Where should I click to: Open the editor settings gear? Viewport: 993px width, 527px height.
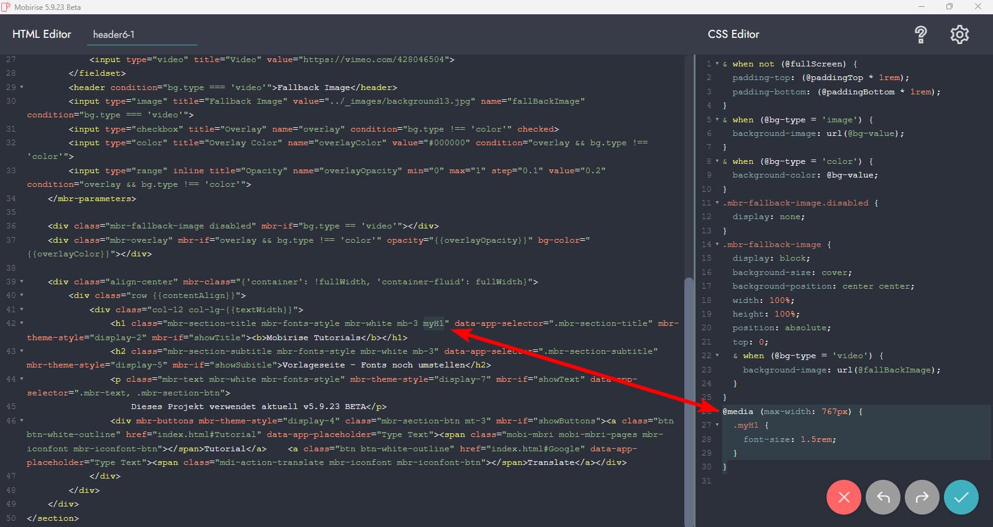click(959, 35)
